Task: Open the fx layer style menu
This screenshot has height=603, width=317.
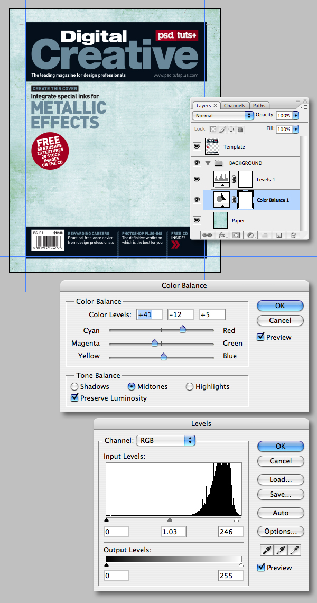Action: (x=222, y=235)
